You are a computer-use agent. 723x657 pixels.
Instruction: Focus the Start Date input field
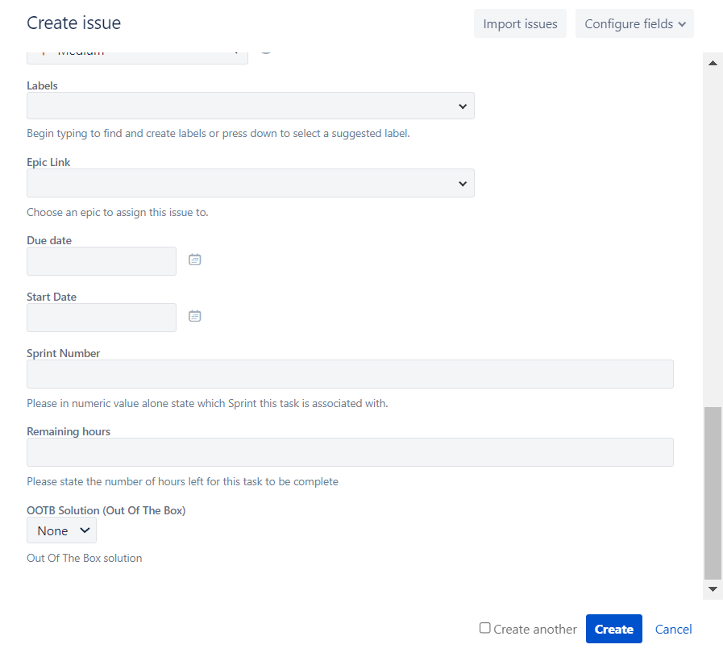point(102,318)
